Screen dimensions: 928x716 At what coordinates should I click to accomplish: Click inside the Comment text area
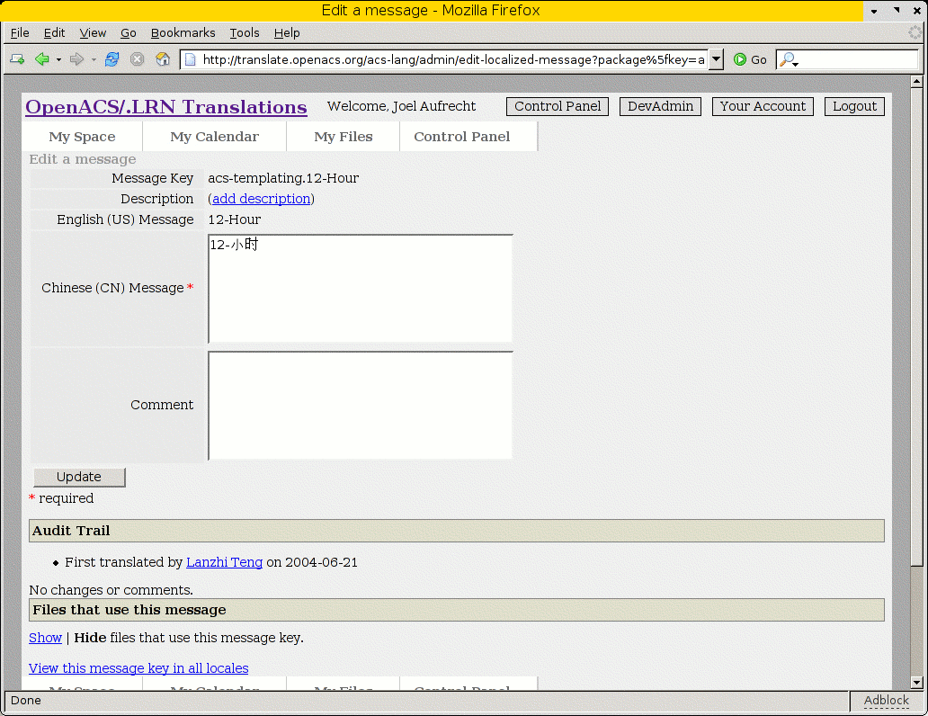click(x=360, y=405)
